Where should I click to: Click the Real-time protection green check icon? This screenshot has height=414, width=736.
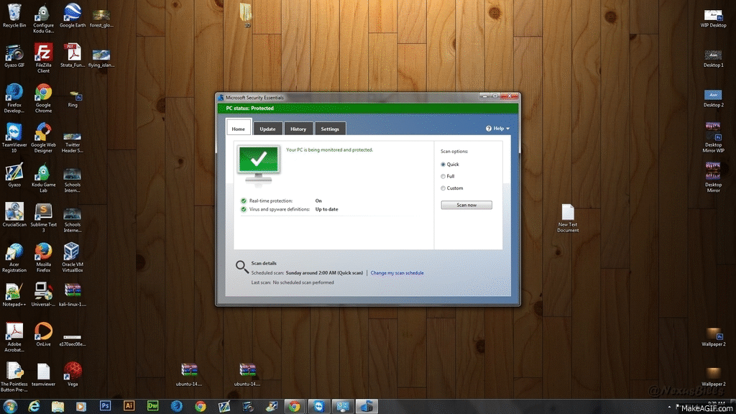[244, 201]
